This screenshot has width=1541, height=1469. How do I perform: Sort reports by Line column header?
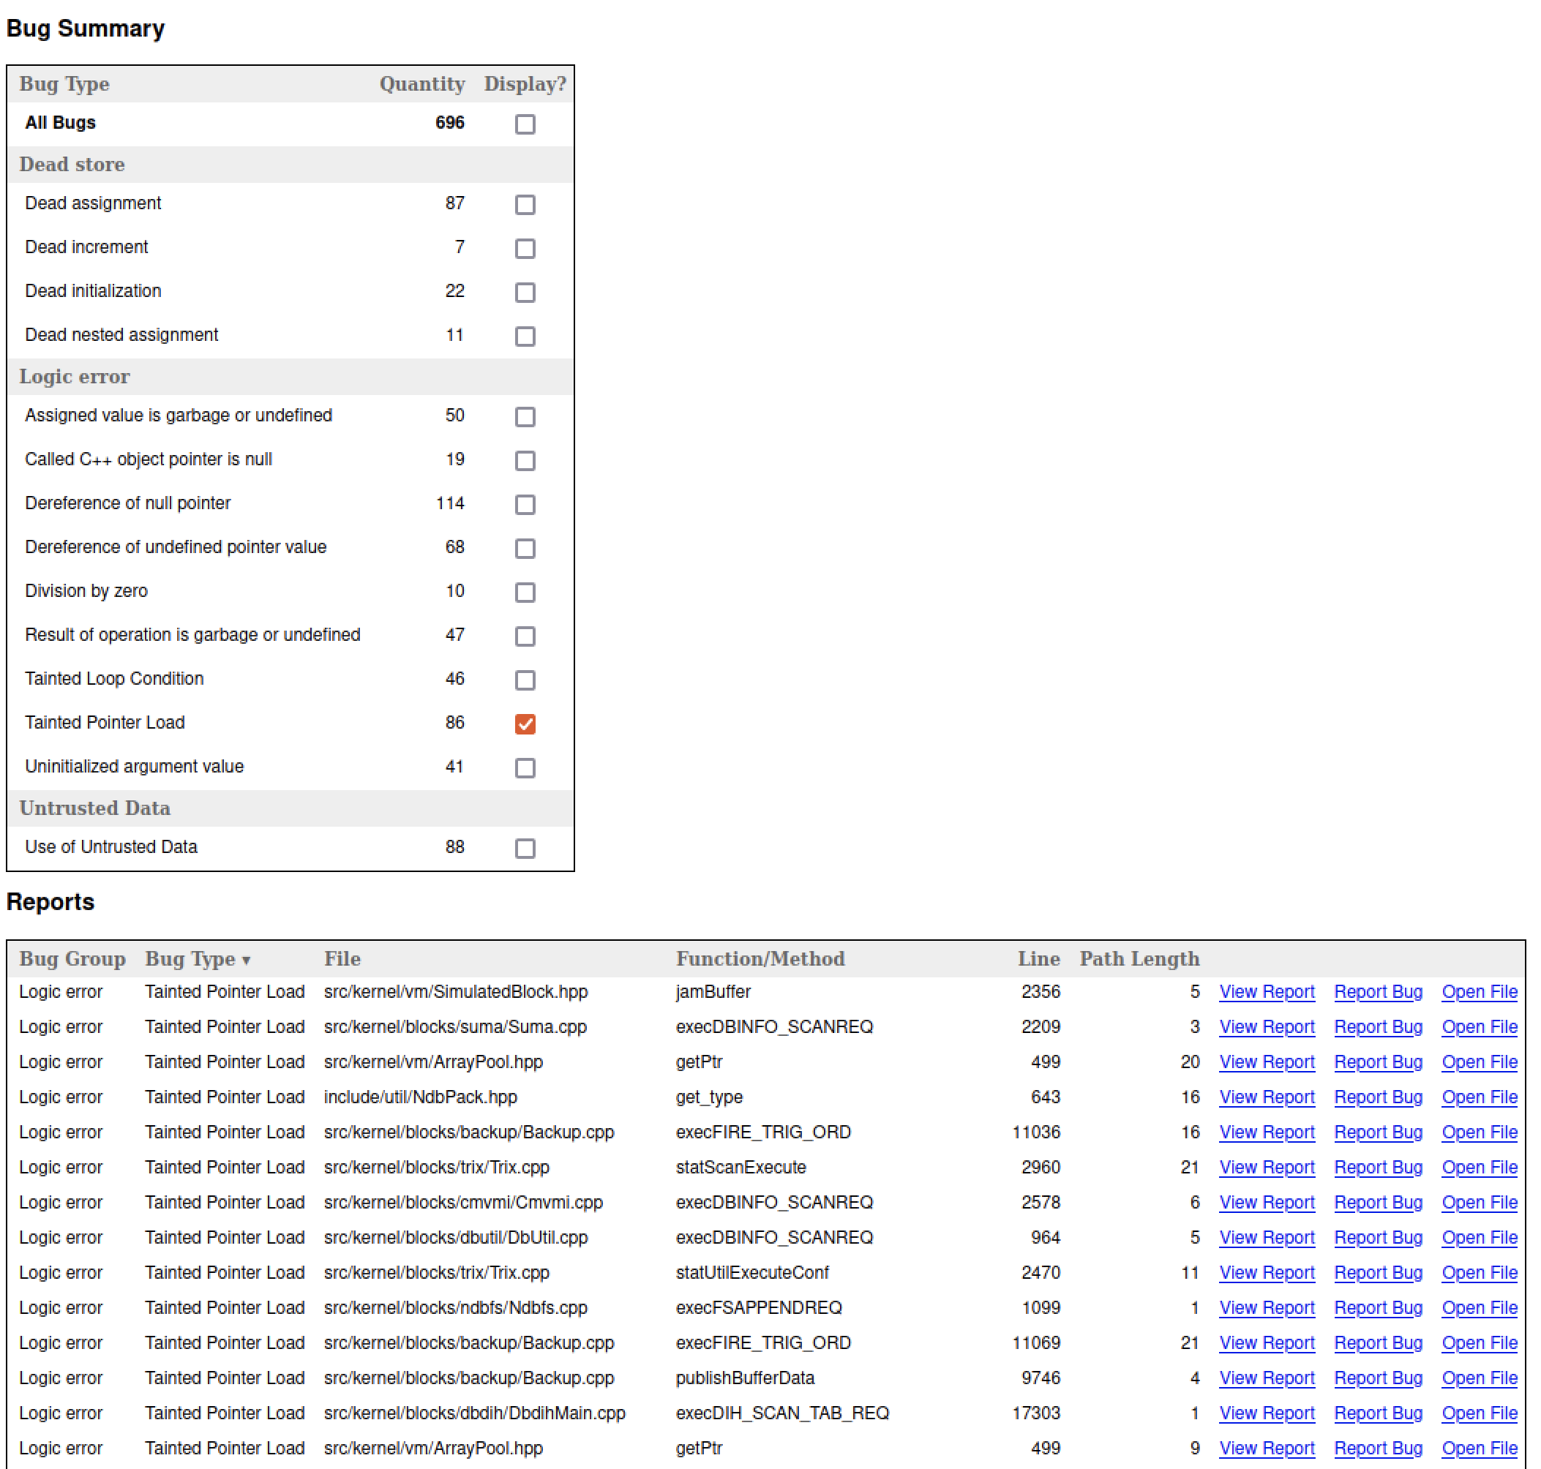(1038, 958)
